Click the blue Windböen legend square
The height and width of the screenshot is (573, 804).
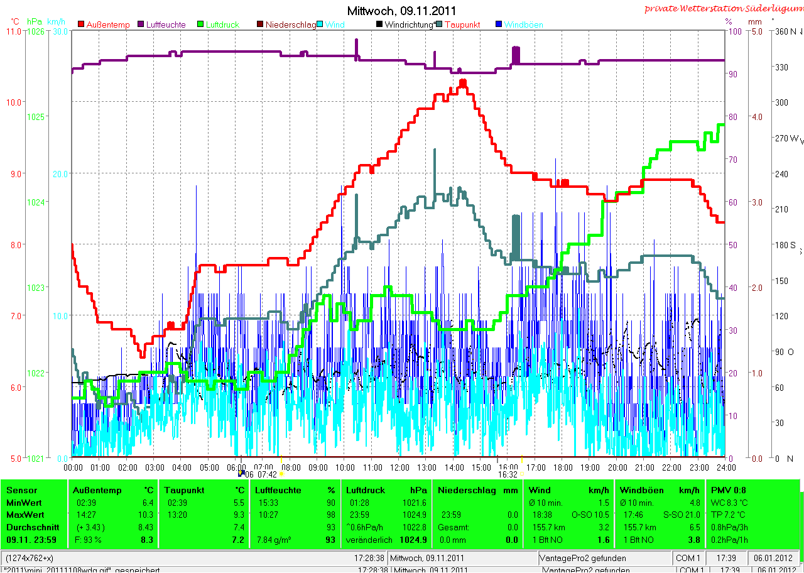click(x=499, y=25)
